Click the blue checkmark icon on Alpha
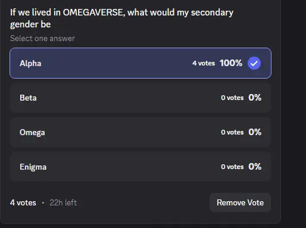Image resolution: width=306 pixels, height=228 pixels. click(x=254, y=63)
